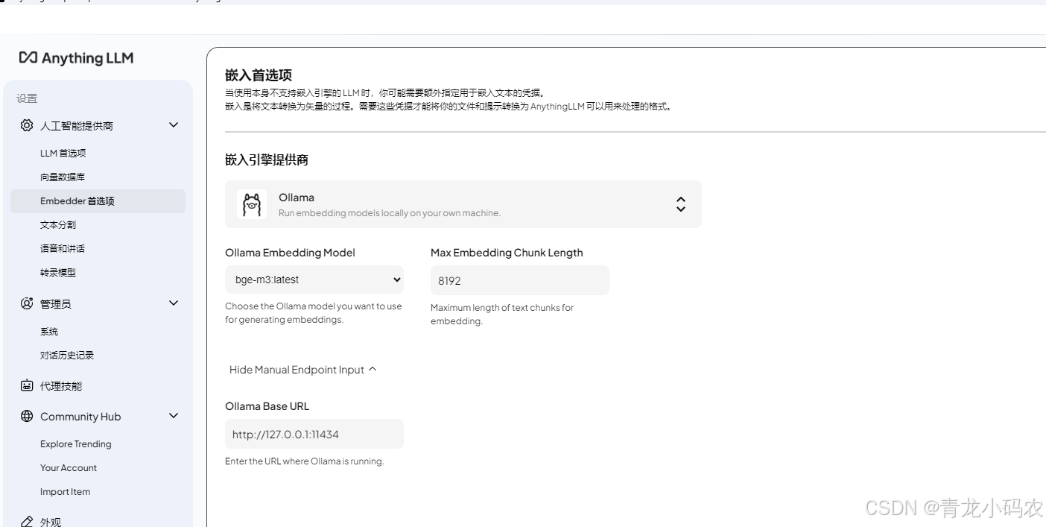The height and width of the screenshot is (527, 1046).
Task: Click 'Maximum length of text chunks' hint
Action: point(502,315)
